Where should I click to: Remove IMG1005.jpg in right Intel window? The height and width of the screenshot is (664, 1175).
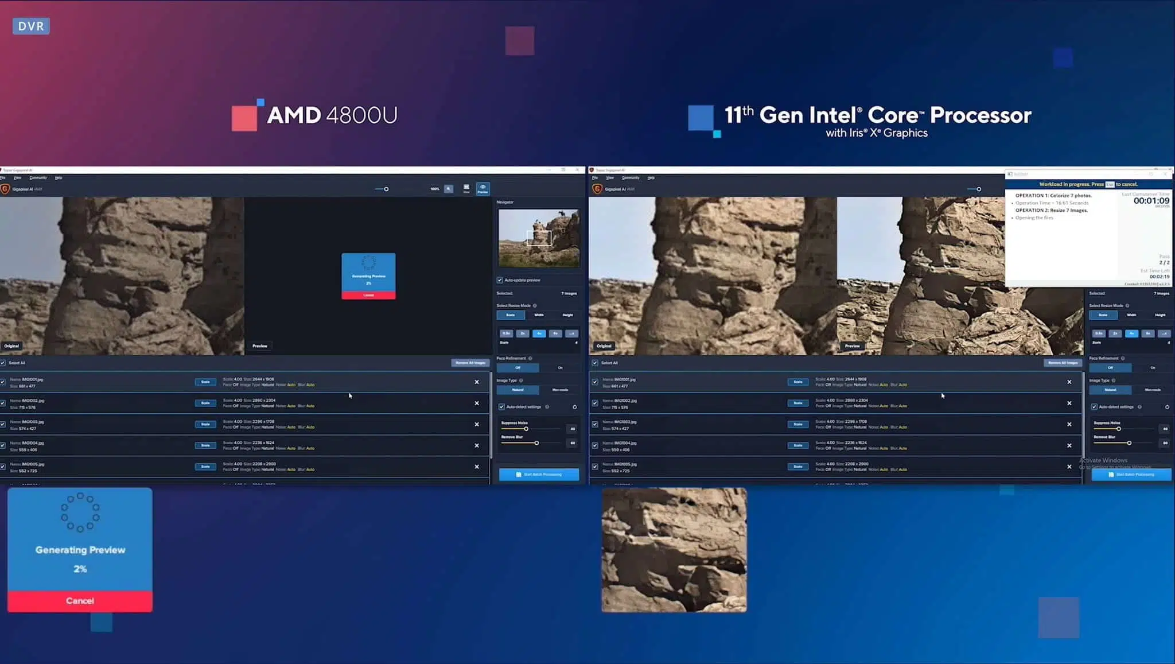coord(1069,467)
